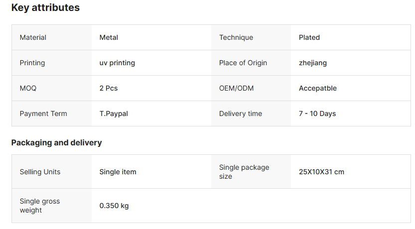
Task: Click the T.Paypal payment value
Action: click(x=114, y=114)
